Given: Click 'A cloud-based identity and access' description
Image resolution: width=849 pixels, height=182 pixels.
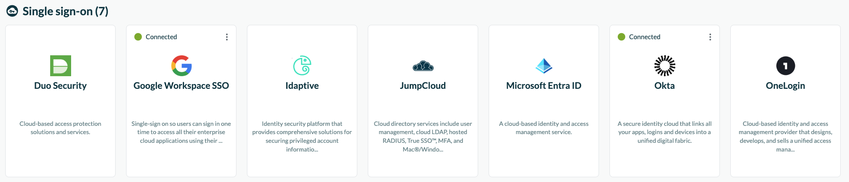Looking at the screenshot, I should coord(544,128).
